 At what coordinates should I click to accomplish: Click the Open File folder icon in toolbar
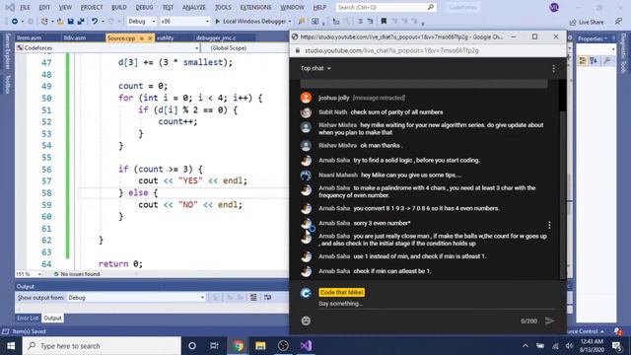tap(60, 22)
